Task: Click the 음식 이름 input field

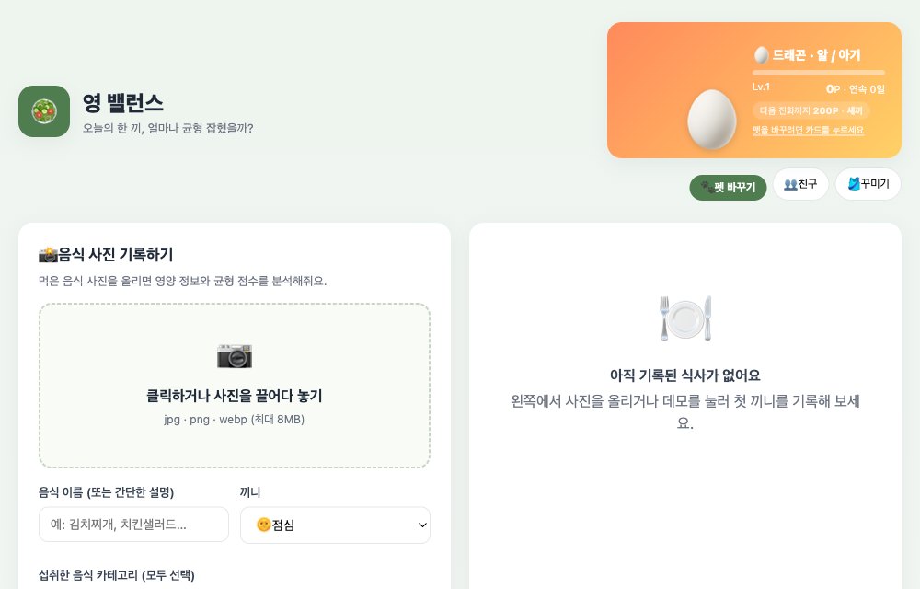Action: coord(133,525)
